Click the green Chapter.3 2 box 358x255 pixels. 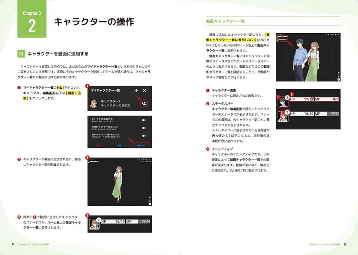[x=32, y=19]
